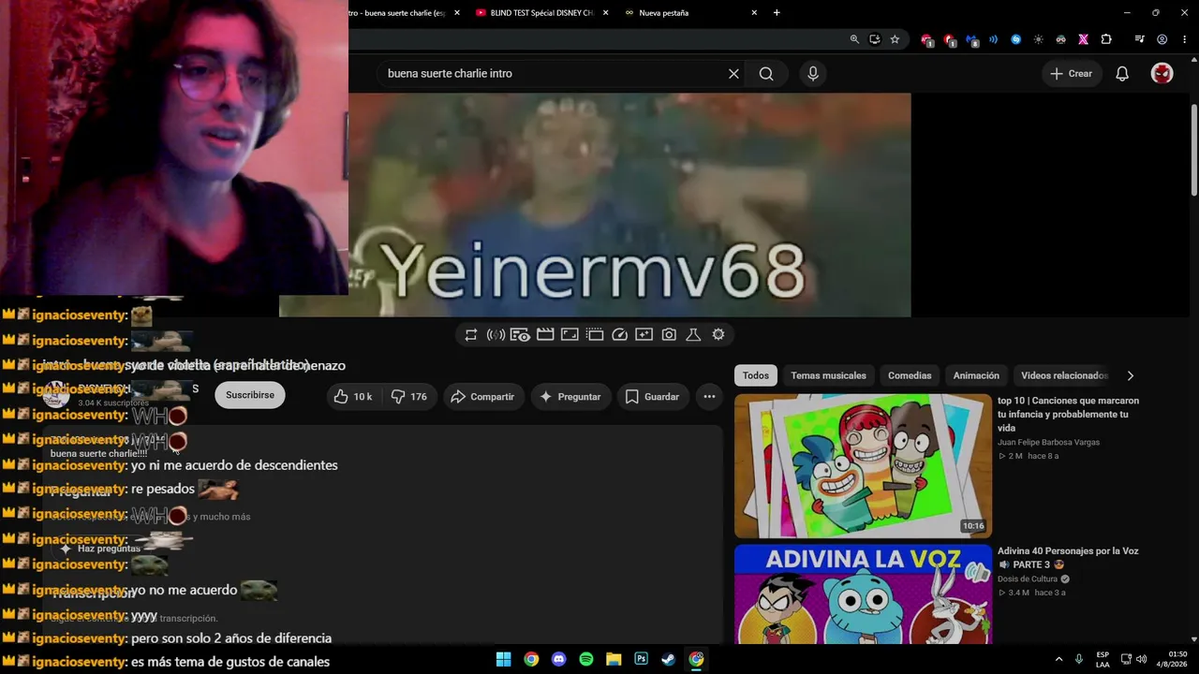Open the YouTube account avatar menu
This screenshot has width=1199, height=674.
[1162, 73]
